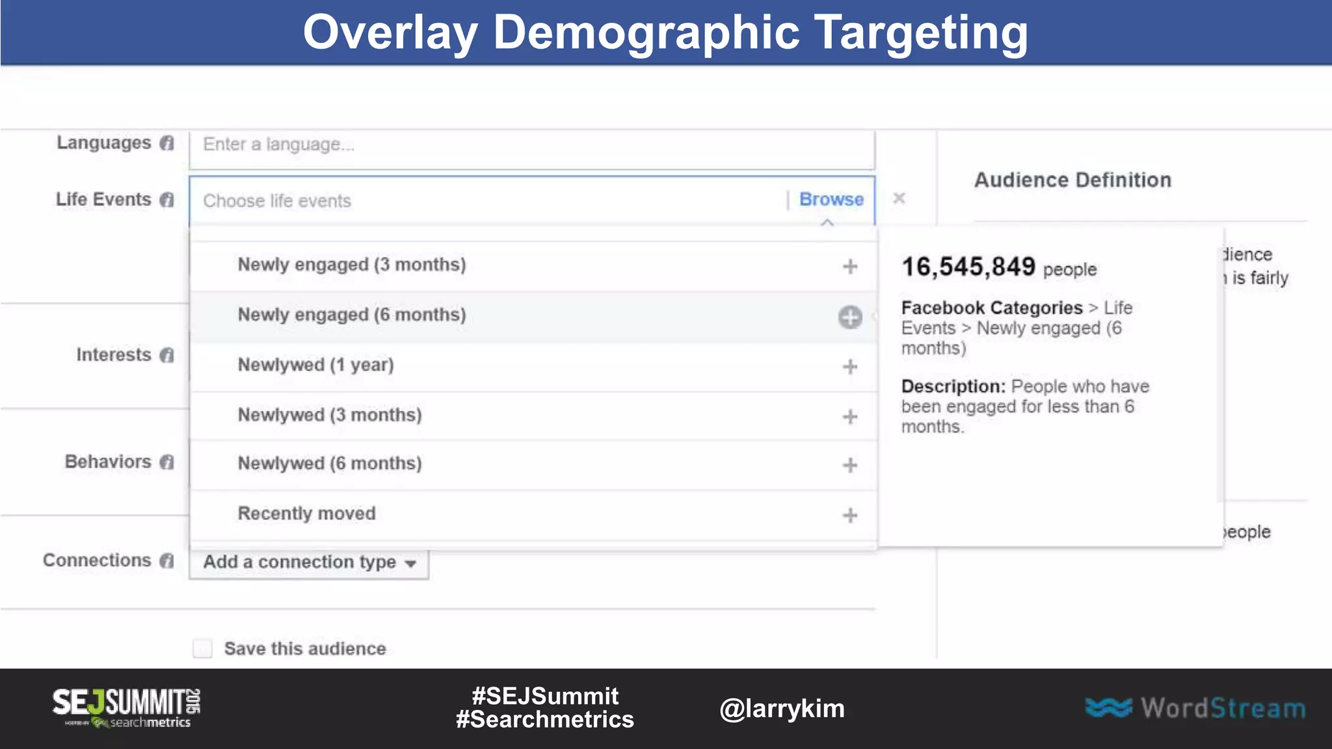Click the Languages field label
Screen dimensions: 1332x749
click(104, 143)
